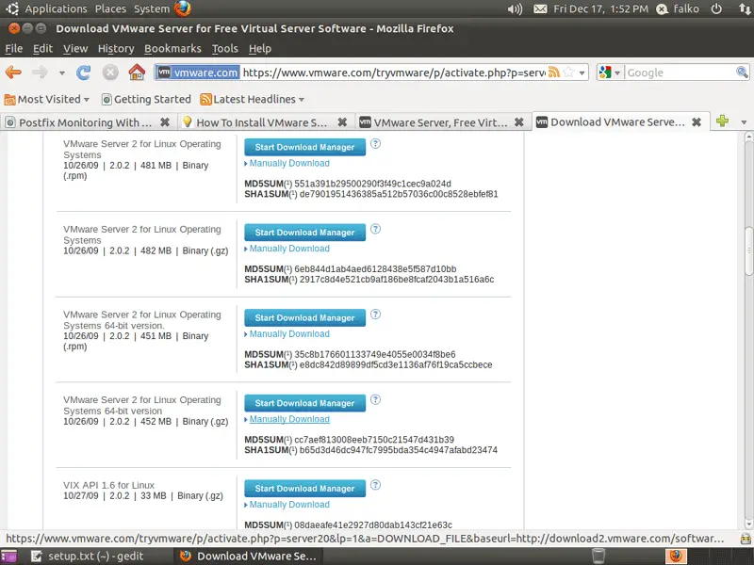
Task: Click help icon beside 451 MB rpm download
Action: tap(375, 315)
